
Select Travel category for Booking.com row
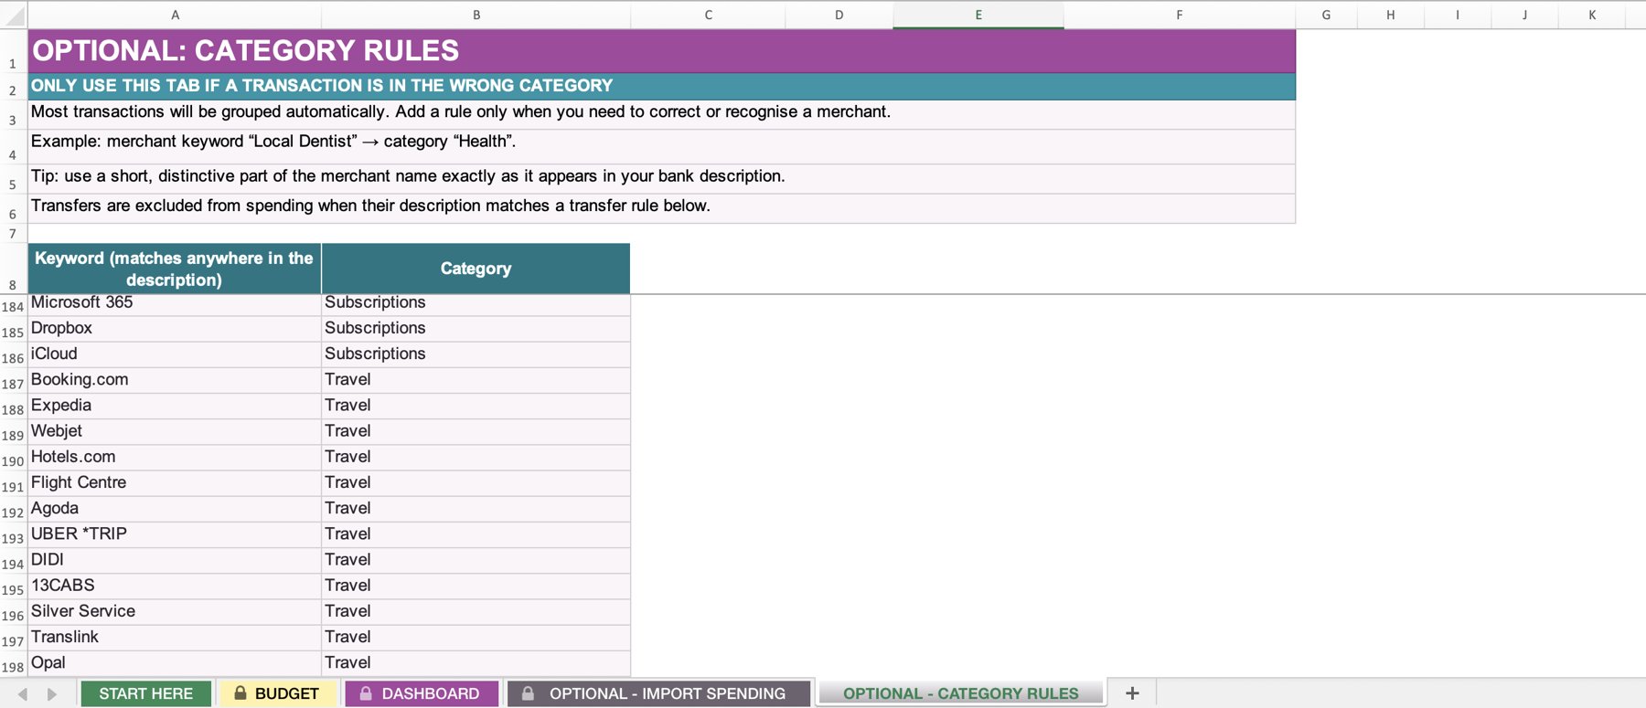click(x=476, y=380)
